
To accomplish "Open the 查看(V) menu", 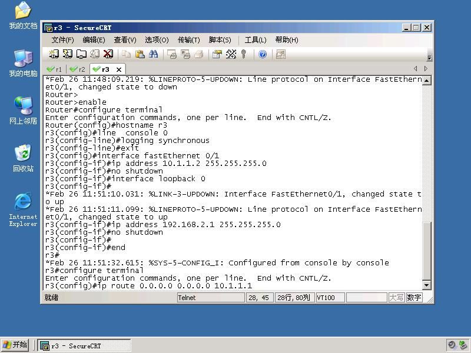I will click(125, 40).
